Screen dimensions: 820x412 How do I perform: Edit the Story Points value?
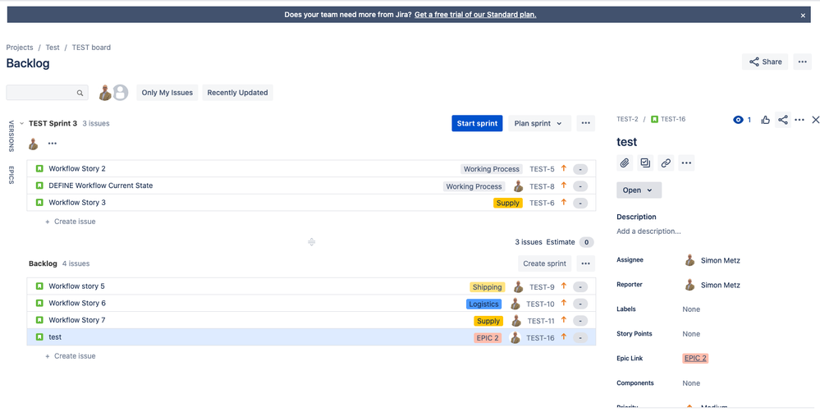click(x=691, y=334)
